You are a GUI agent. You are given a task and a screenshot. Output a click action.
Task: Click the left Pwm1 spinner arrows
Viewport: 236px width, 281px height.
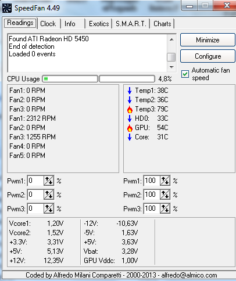pos(49,181)
